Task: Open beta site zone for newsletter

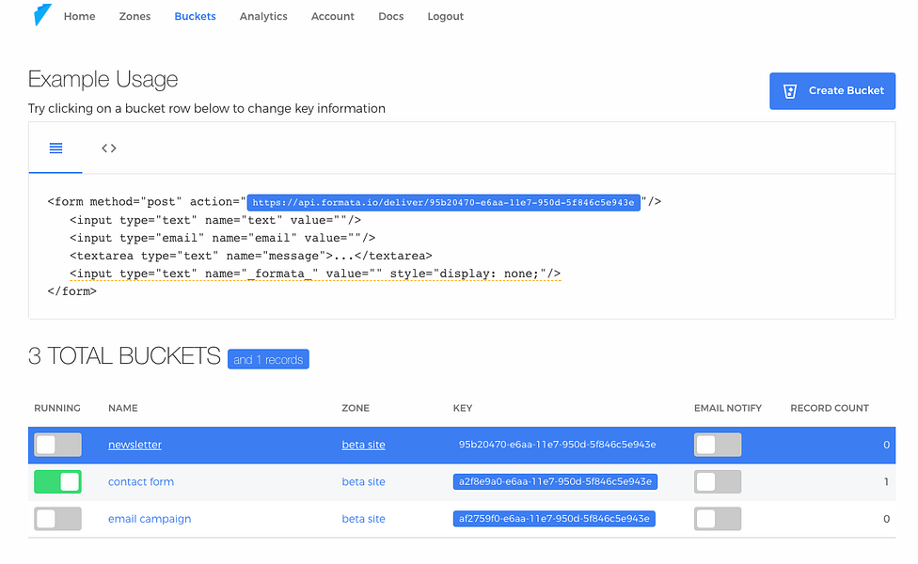Action: (x=364, y=445)
